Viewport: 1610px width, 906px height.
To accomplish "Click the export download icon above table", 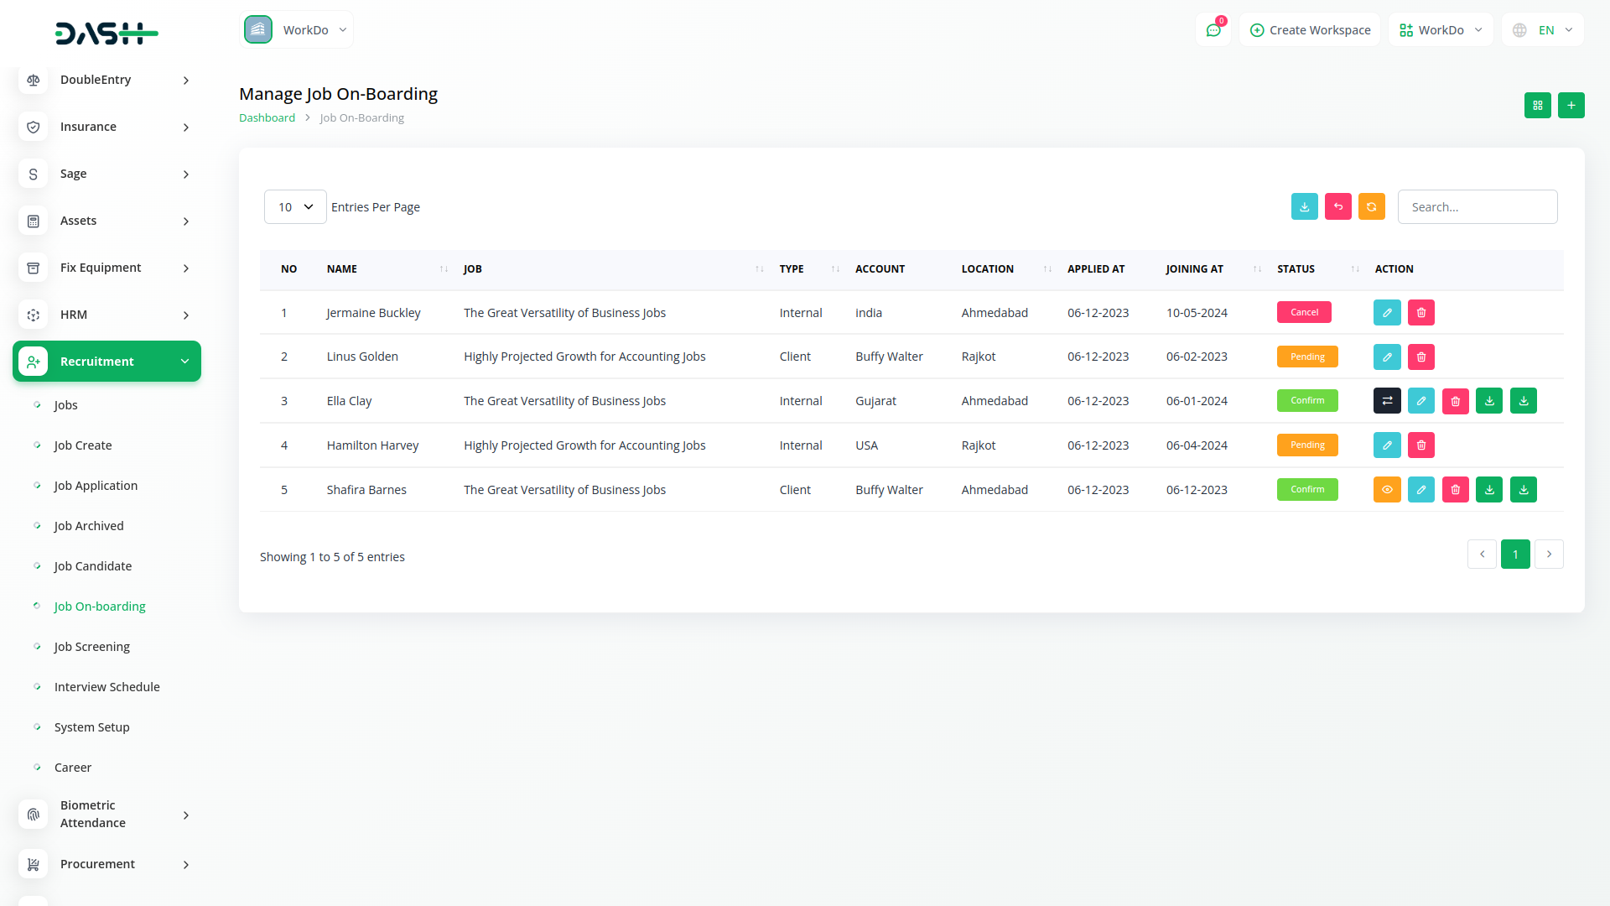I will (x=1304, y=206).
